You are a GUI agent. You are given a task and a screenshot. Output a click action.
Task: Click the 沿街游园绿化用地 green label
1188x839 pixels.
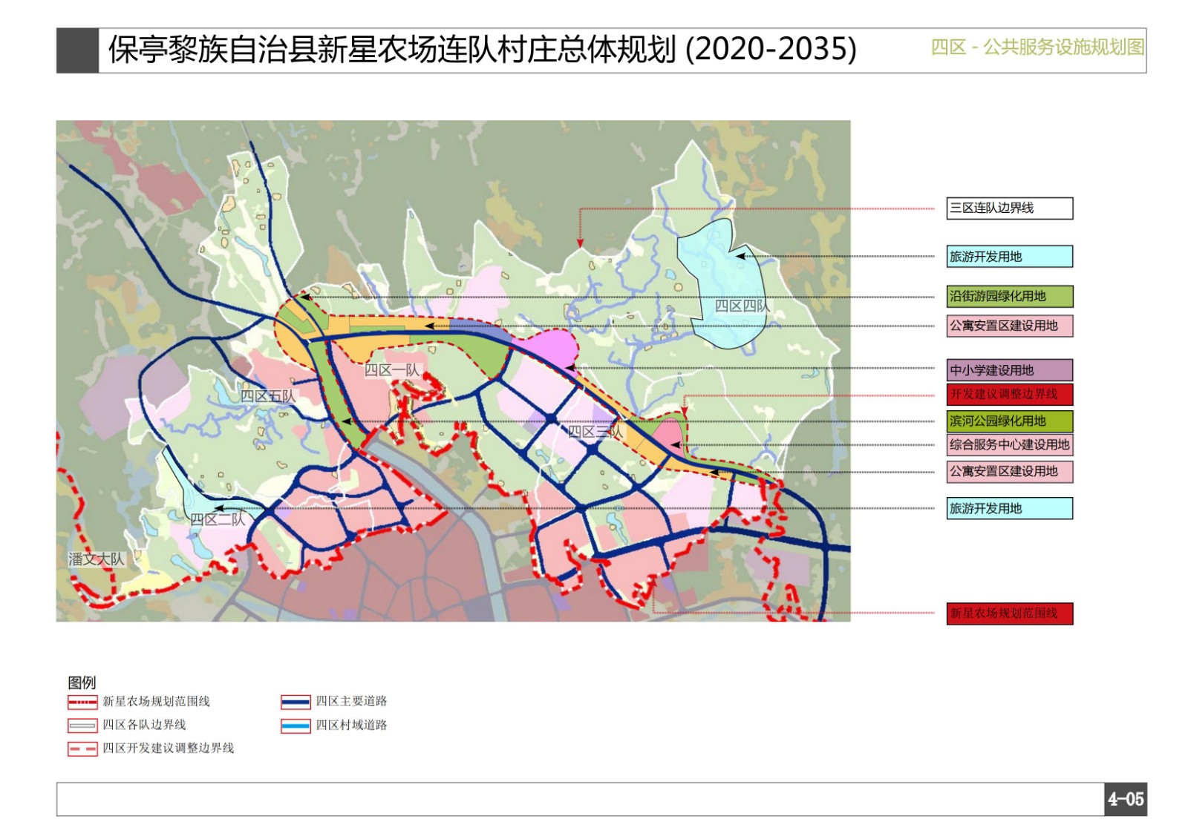point(1009,297)
